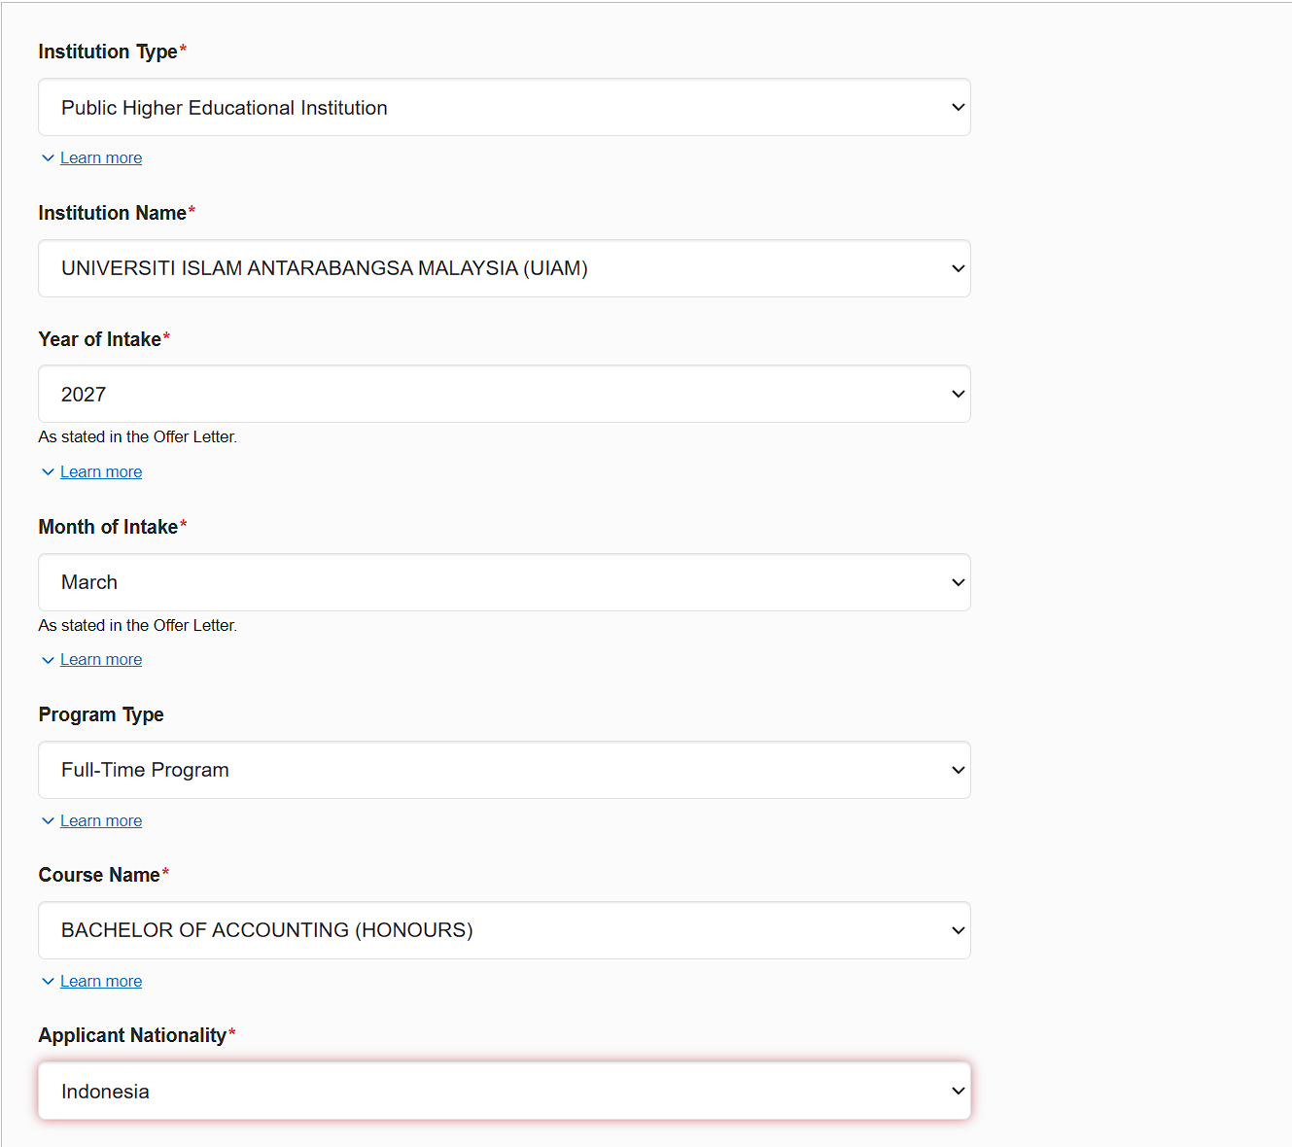Viewport: 1292px width, 1147px height.
Task: Click the 'Program Type' field label
Action: coord(101,714)
